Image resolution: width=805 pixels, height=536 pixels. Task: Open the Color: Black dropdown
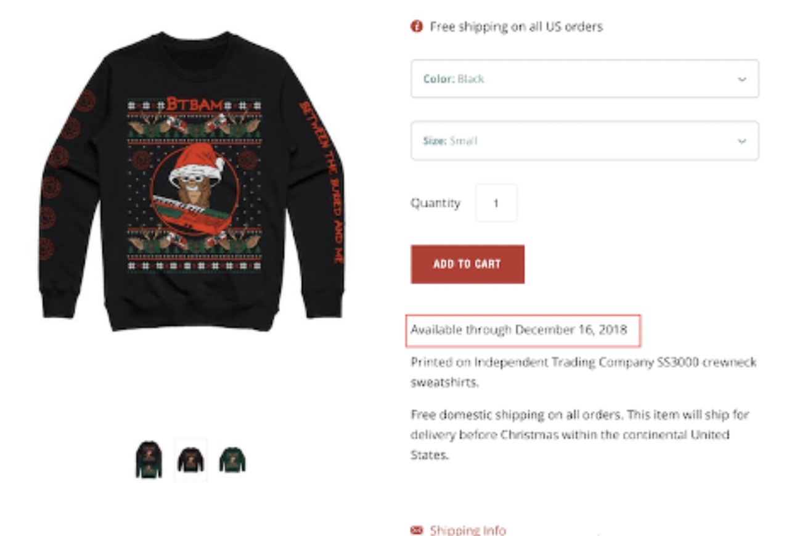584,79
